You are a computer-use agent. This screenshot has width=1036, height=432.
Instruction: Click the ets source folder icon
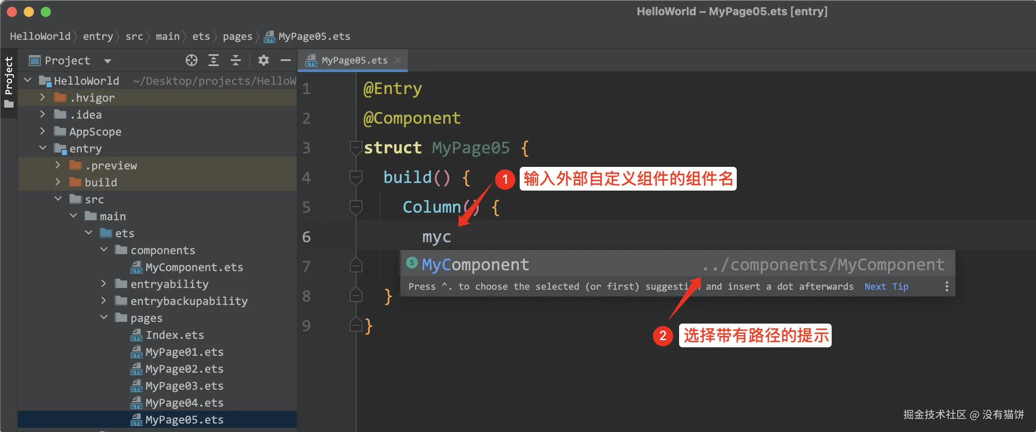(x=106, y=233)
